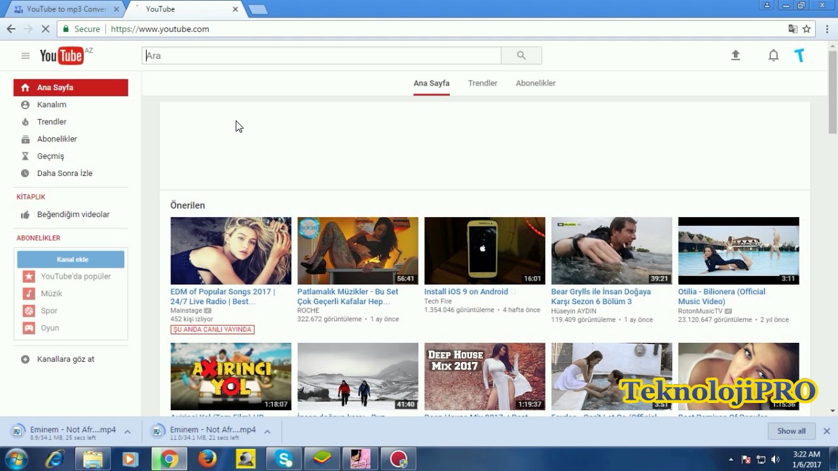This screenshot has width=838, height=471.
Task: Open Abonelikler in the left sidebar
Action: tap(57, 139)
